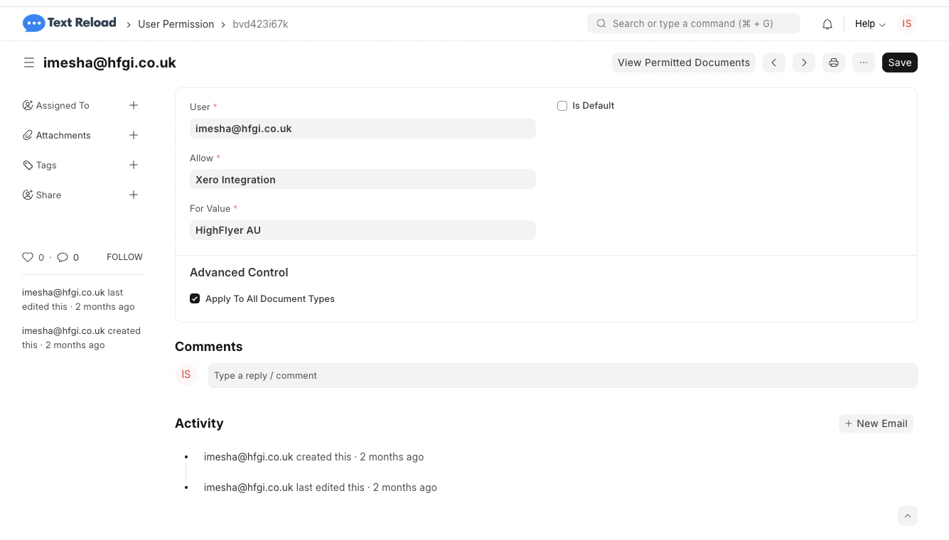Click the plus icon next to Tags

[134, 165]
